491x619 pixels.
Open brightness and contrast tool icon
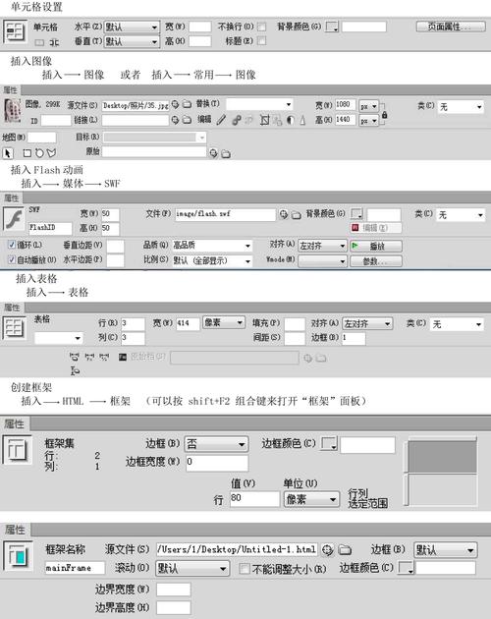290,120
